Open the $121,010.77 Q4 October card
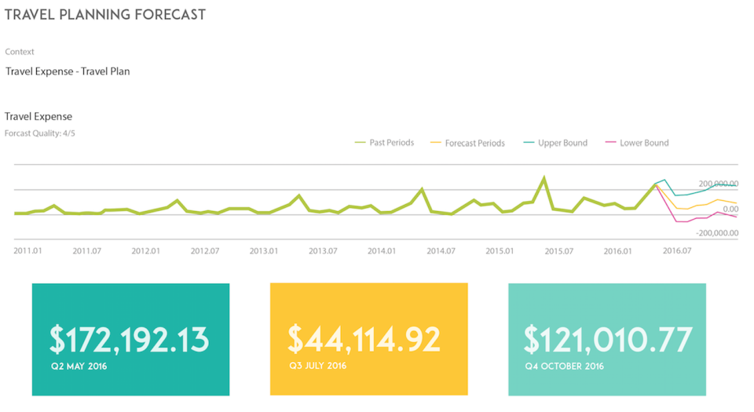Image resolution: width=754 pixels, height=412 pixels. tap(607, 339)
